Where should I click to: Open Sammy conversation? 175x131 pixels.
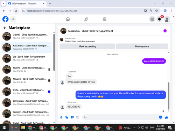(26, 114)
